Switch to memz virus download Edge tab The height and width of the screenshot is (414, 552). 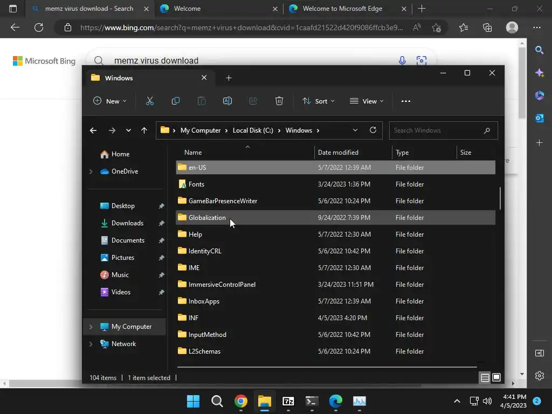pyautogui.click(x=89, y=9)
